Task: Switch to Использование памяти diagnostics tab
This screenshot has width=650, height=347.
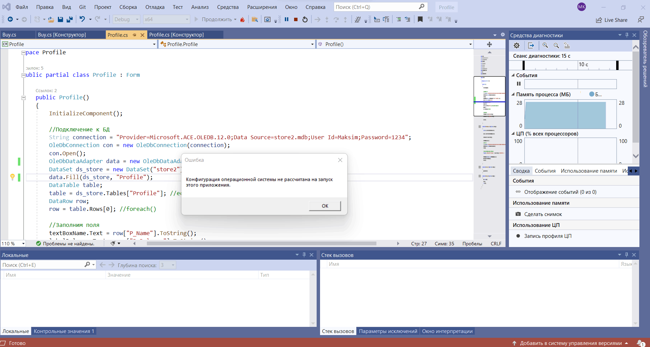Action: [x=589, y=171]
